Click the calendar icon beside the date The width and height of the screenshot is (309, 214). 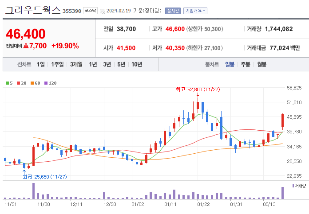103,11
